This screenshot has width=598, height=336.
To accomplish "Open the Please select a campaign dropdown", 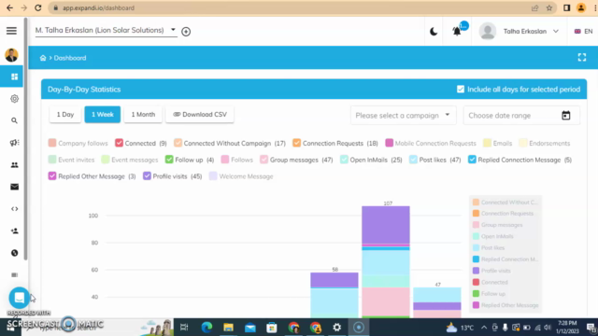I will click(x=403, y=116).
